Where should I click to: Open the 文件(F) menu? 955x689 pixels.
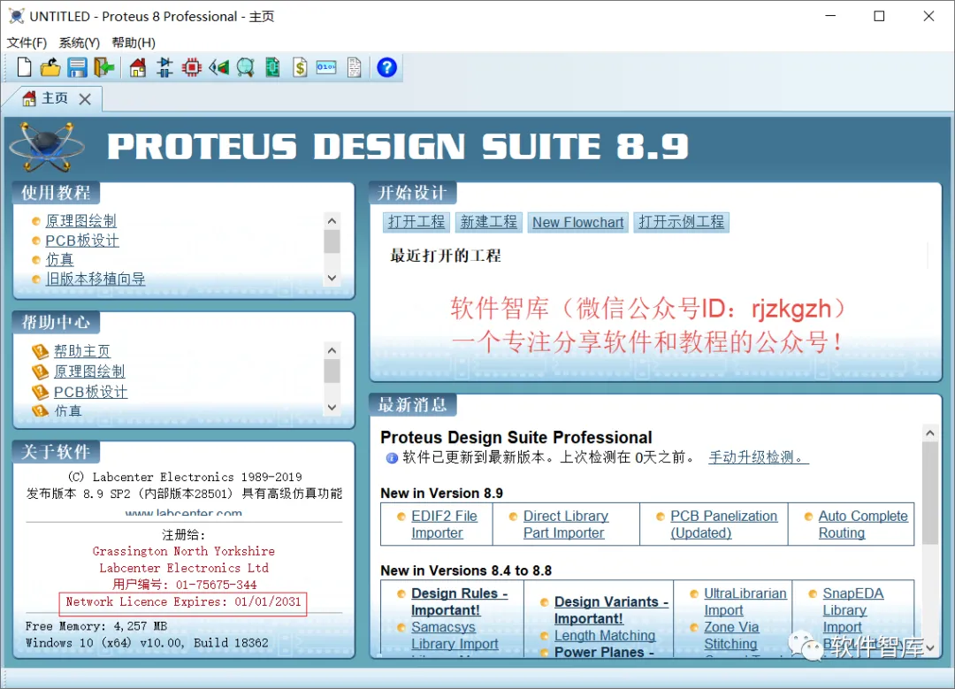[27, 42]
